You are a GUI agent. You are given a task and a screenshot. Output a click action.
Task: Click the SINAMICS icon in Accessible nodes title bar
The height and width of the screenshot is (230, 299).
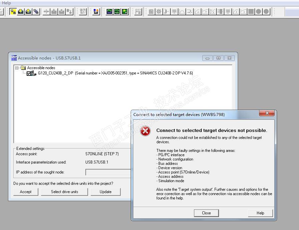click(x=14, y=58)
